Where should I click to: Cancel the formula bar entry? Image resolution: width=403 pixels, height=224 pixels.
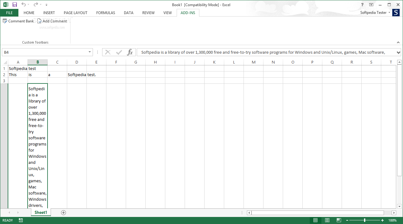108,52
